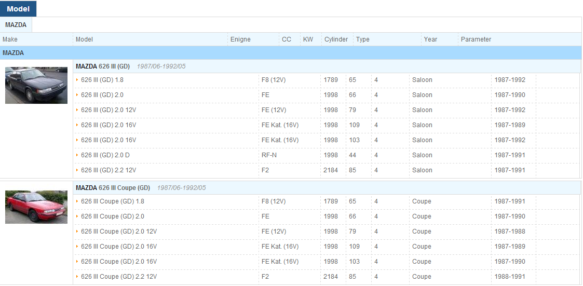The height and width of the screenshot is (286, 583).
Task: Open the 626 III (GD) 2.2 12V link
Action: click(x=109, y=170)
